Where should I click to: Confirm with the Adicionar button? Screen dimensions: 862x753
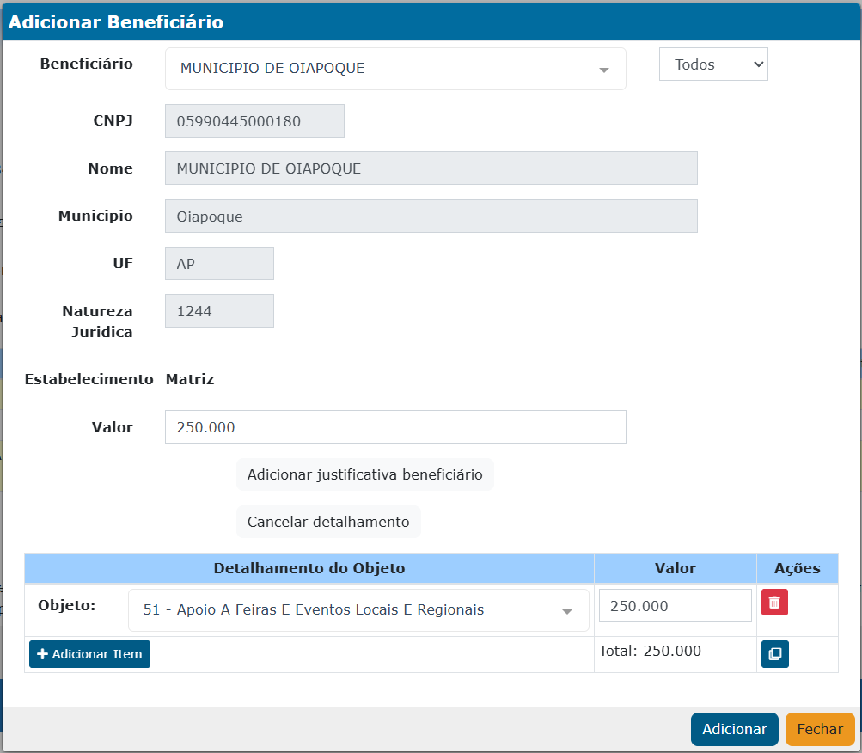click(x=734, y=729)
